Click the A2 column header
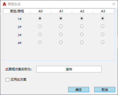Image resolution: width=118 pixels, height=95 pixels. 82,11
